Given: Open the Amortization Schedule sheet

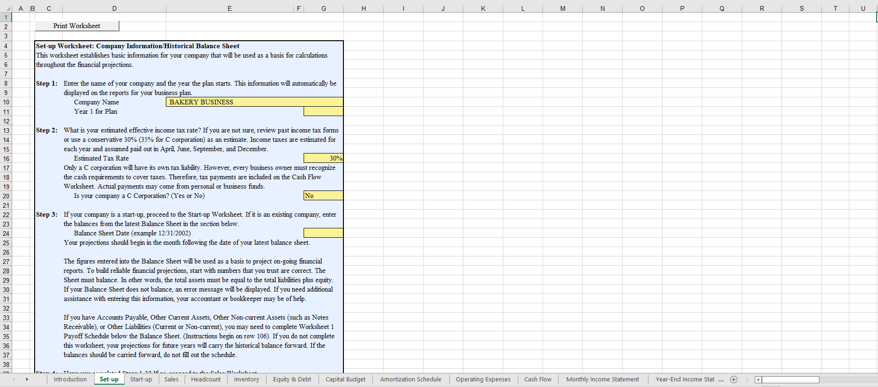Looking at the screenshot, I should point(410,380).
